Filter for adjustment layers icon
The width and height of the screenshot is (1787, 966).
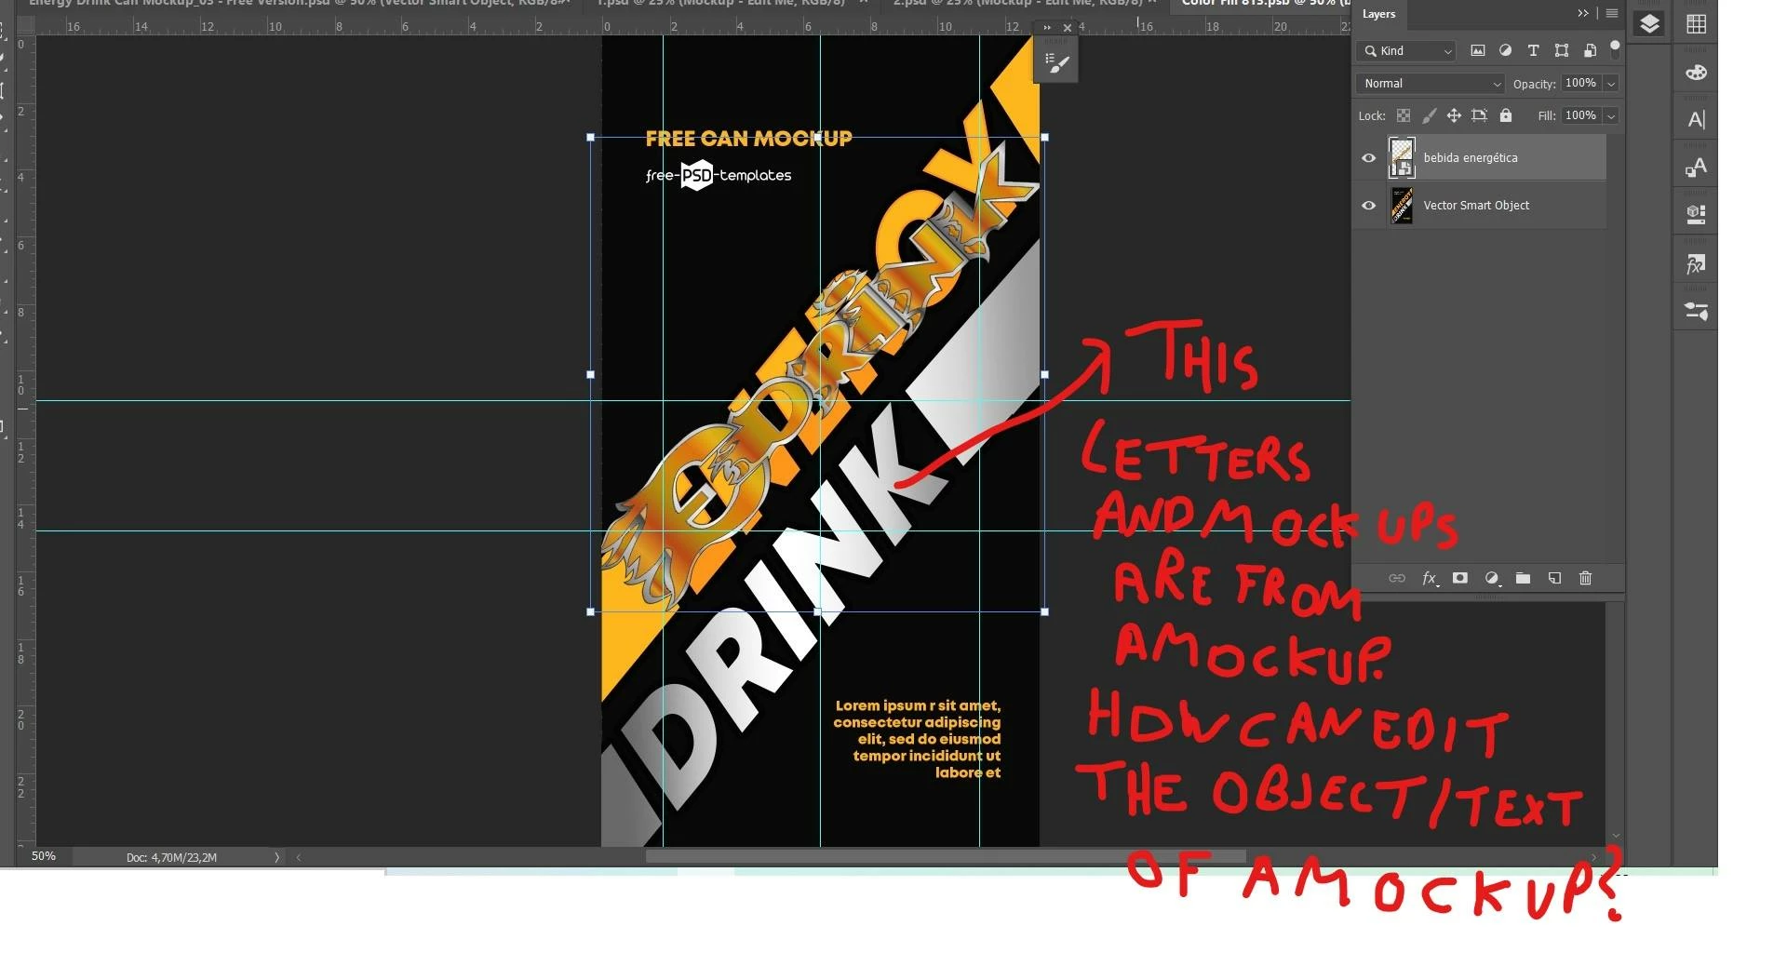(1505, 51)
